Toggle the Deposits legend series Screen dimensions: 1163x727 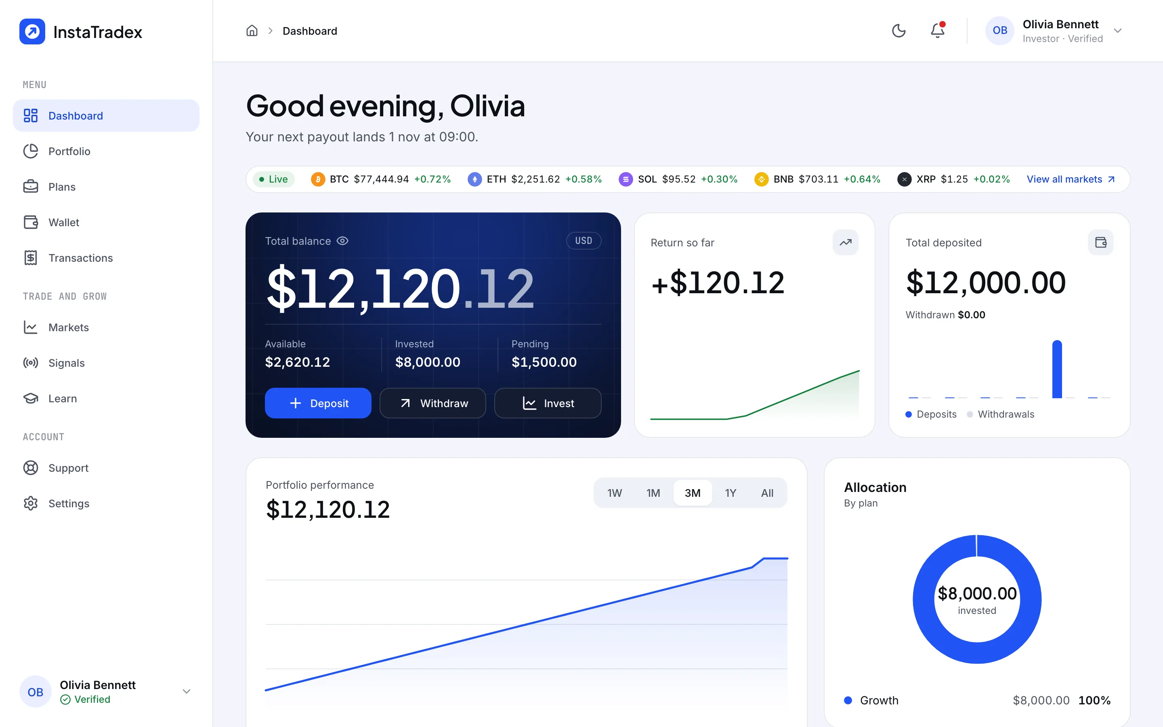click(x=931, y=414)
